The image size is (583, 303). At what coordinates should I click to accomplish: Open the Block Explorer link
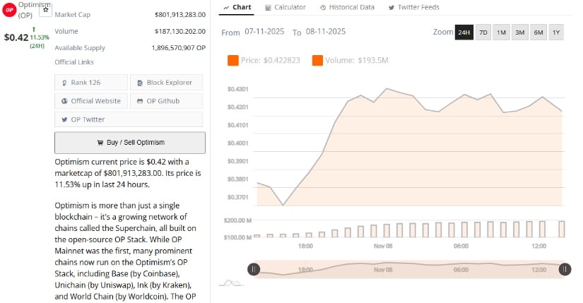165,83
